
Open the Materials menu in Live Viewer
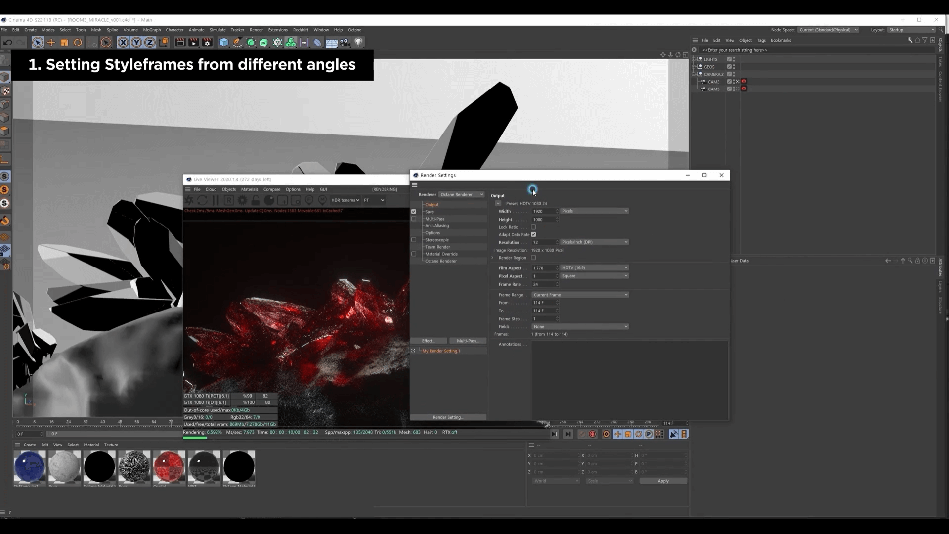[249, 189]
